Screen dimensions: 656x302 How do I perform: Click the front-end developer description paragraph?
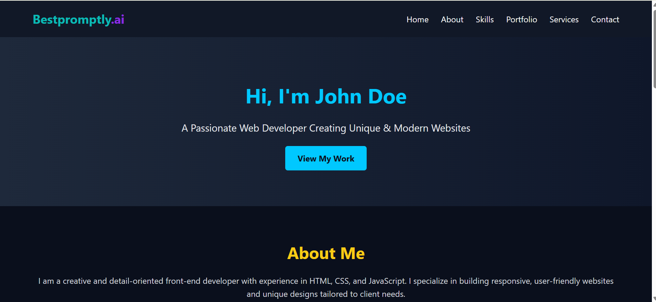pyautogui.click(x=325, y=281)
